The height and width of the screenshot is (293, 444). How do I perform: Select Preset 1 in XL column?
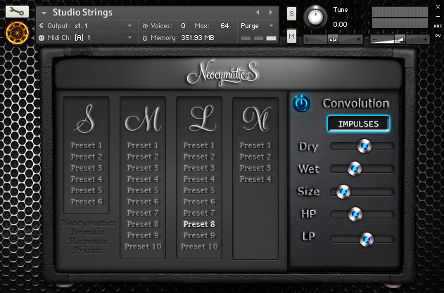coord(255,145)
